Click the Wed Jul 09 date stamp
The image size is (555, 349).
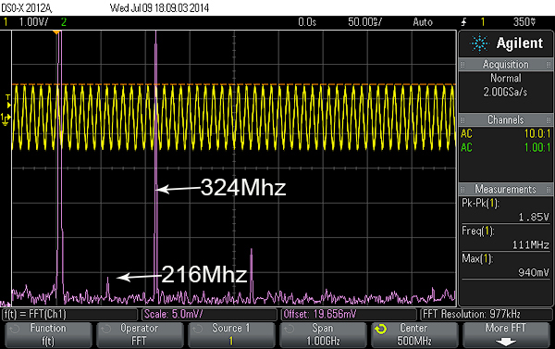(159, 7)
